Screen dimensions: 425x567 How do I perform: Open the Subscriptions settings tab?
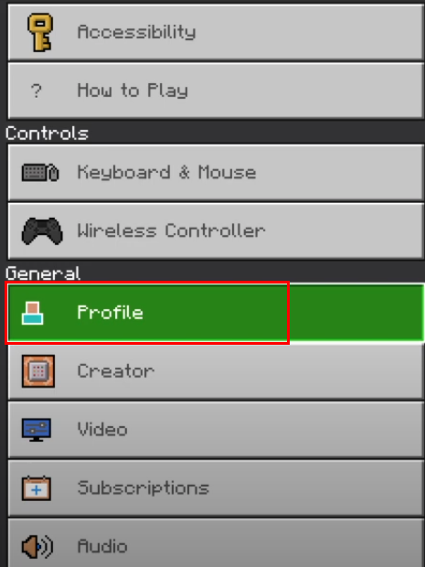[x=216, y=488]
